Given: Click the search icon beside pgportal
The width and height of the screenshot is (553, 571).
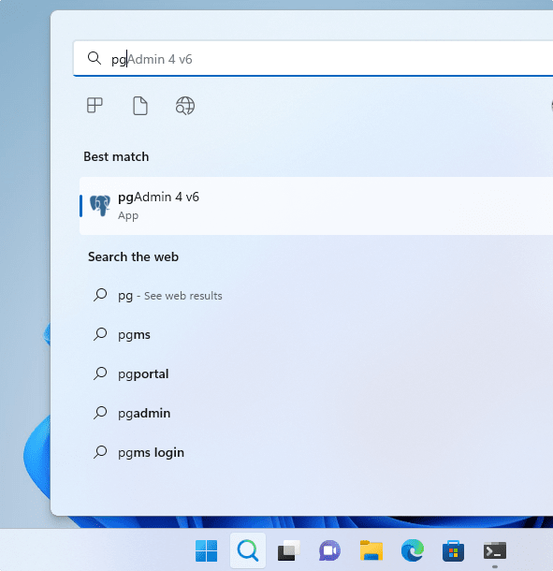Looking at the screenshot, I should (100, 373).
